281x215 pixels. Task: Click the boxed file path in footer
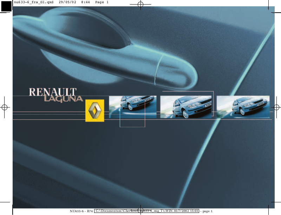(146, 211)
